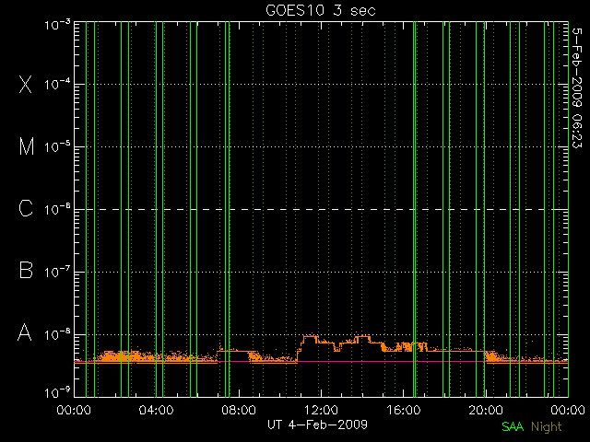Click the 10^-6 y-axis label

(57, 209)
